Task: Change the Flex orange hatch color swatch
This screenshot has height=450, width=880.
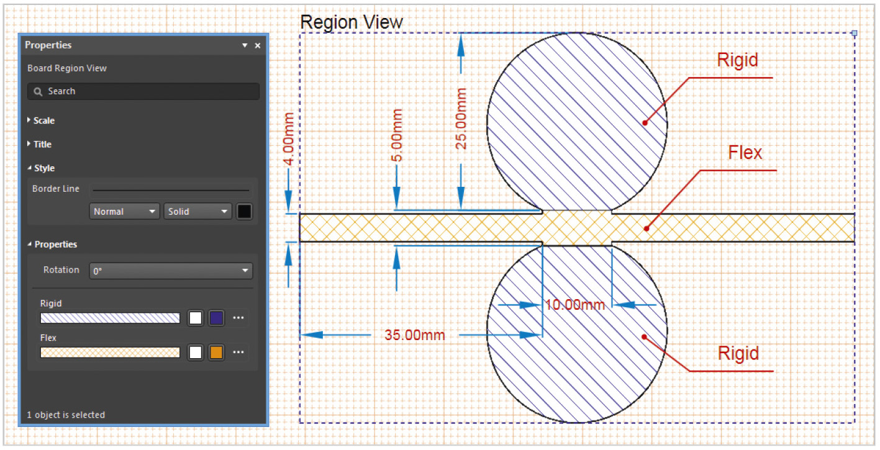Action: 216,353
